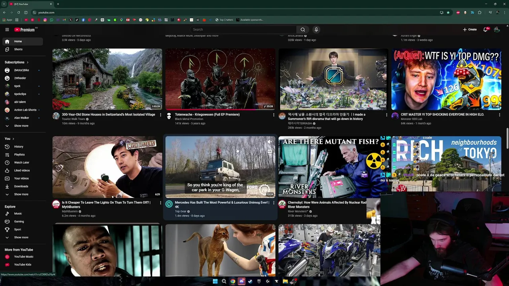Screen dimensions: 509x286
Task: Mute the Unimog preview video
Action: click(x=270, y=142)
